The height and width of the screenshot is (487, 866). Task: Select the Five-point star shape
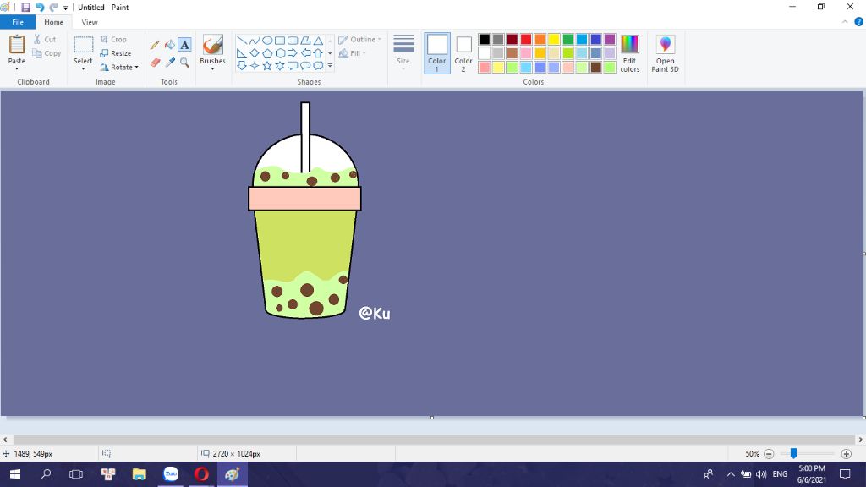coord(267,66)
